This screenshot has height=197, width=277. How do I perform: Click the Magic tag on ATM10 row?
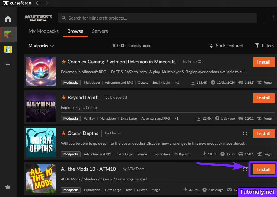[156, 190]
